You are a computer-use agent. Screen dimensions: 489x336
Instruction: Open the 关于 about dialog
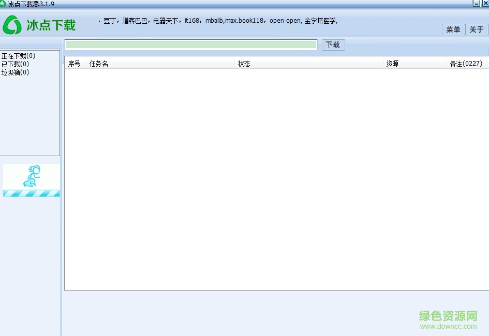click(476, 29)
